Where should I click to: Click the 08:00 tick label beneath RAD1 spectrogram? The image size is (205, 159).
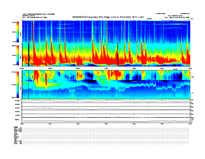click(78, 68)
